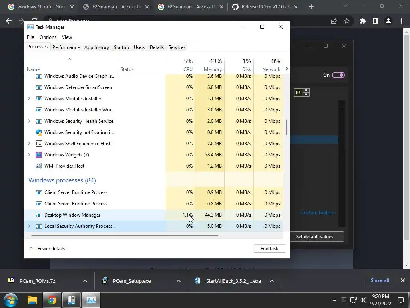Open the StartAllBack taskbar icon

[x=71, y=300]
